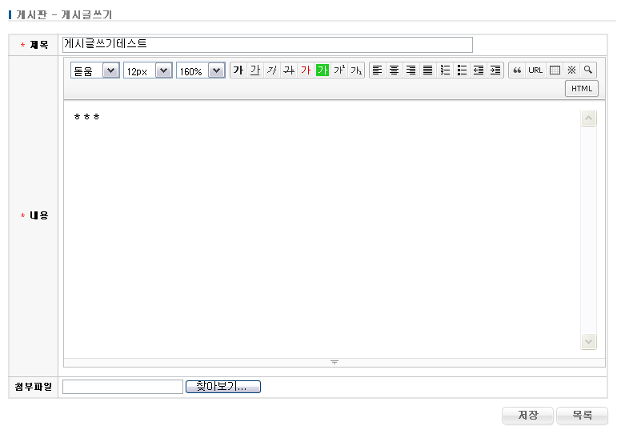Open the font family dropdown showing 돋움
617x430 pixels.
[94, 70]
